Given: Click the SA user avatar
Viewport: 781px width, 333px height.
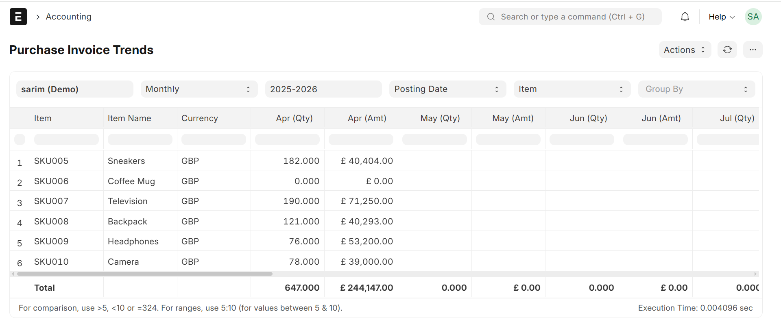Looking at the screenshot, I should [x=753, y=17].
